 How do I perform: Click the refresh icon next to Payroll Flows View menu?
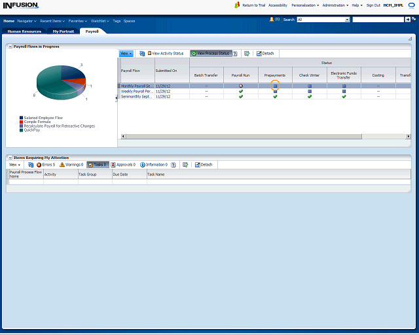[x=142, y=53]
